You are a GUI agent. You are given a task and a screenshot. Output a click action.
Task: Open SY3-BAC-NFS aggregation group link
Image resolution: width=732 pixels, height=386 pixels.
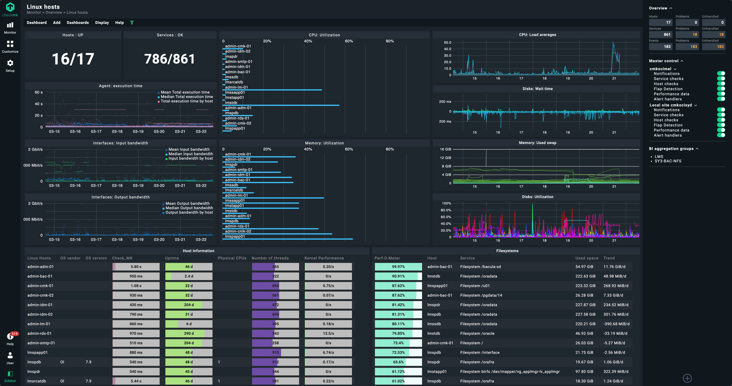point(668,161)
